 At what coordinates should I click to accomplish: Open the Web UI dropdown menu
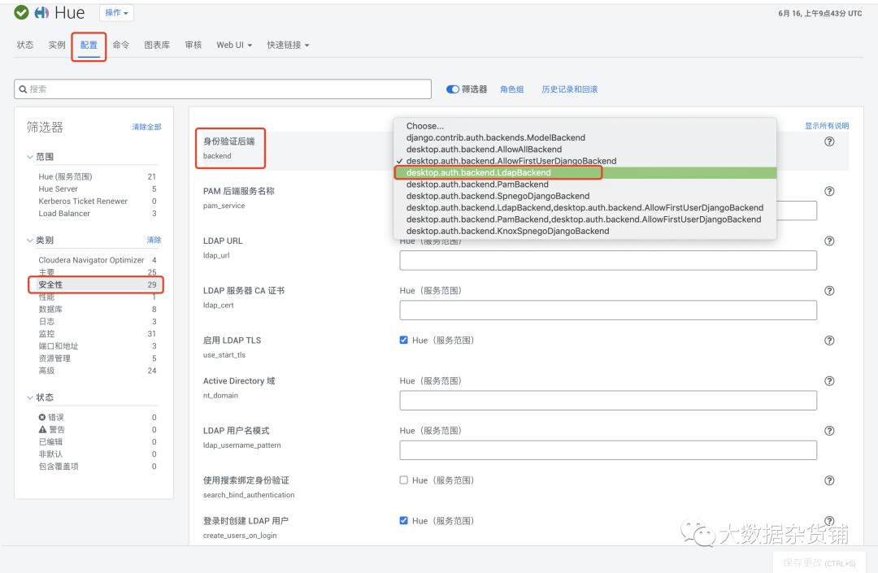(x=234, y=45)
